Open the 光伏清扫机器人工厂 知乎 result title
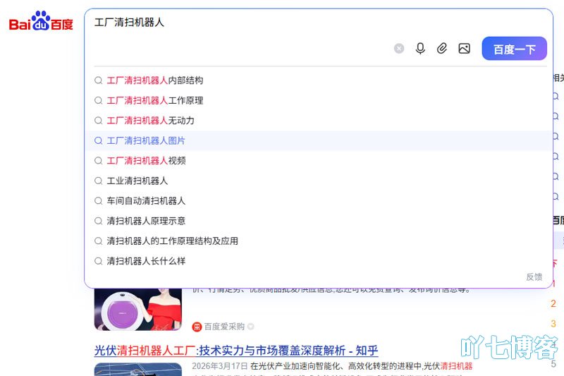The width and height of the screenshot is (564, 376). coord(236,351)
